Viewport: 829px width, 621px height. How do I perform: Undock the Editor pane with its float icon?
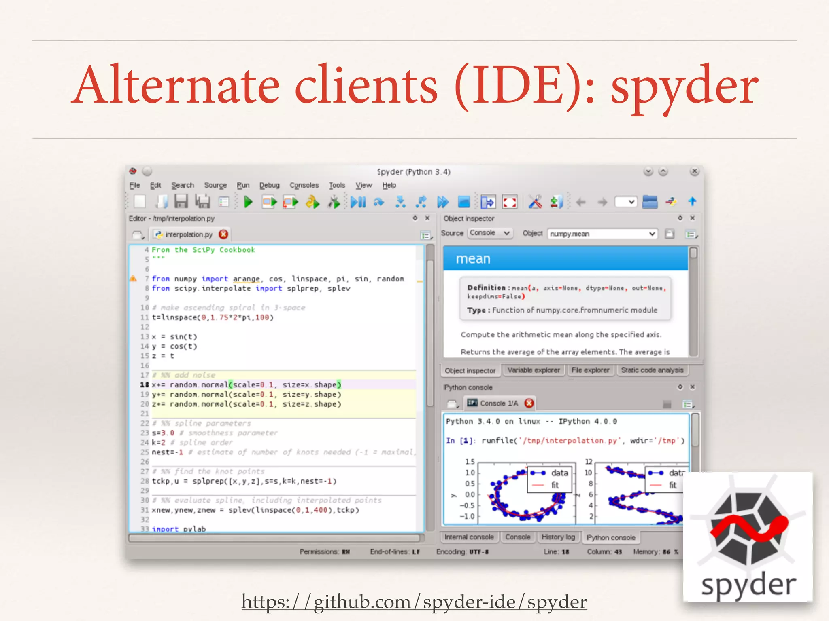pyautogui.click(x=415, y=218)
